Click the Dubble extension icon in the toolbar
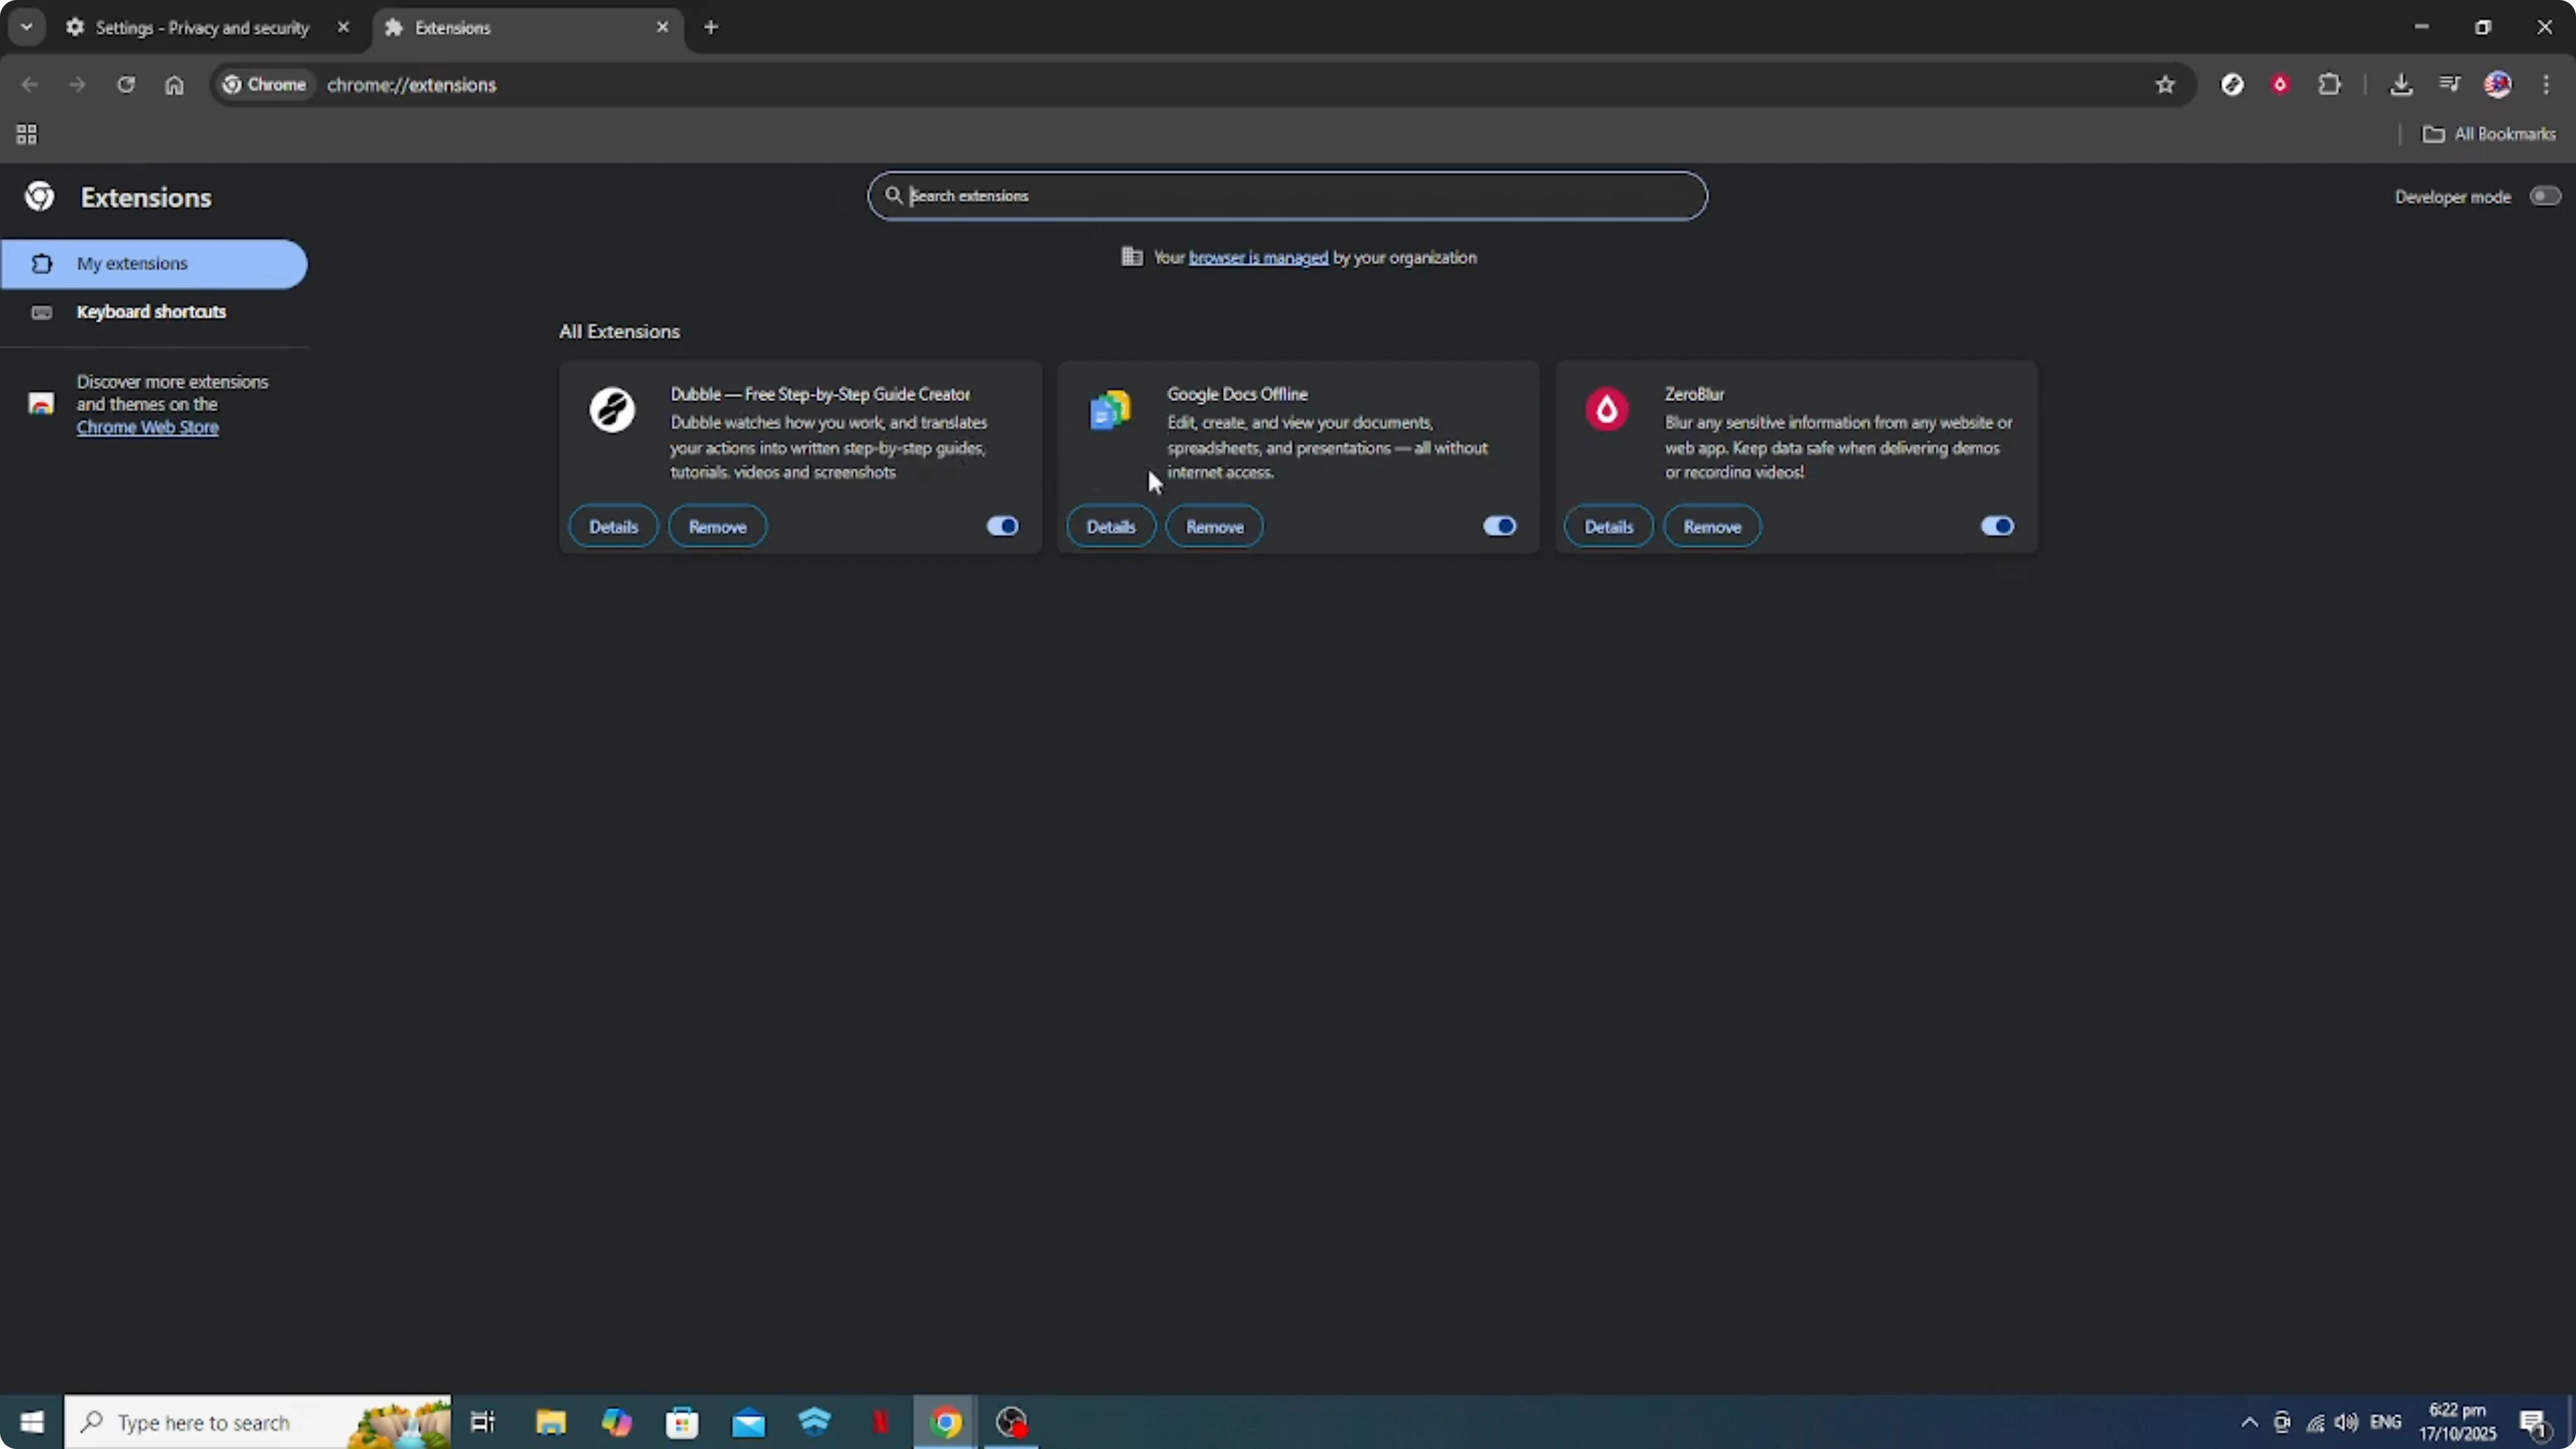2576x1449 pixels. [2232, 85]
